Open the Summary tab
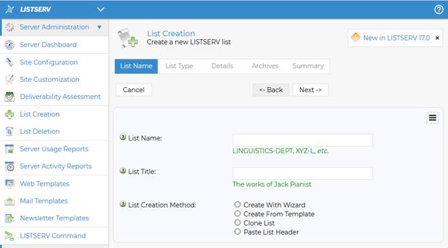 point(308,66)
